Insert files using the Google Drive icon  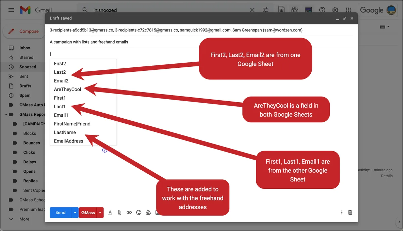pos(148,212)
